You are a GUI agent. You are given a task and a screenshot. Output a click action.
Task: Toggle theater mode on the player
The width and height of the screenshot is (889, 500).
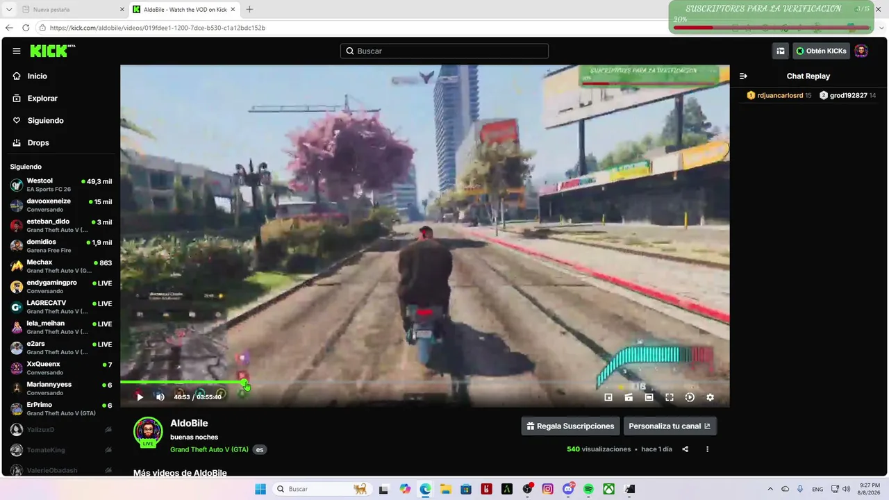(x=649, y=397)
